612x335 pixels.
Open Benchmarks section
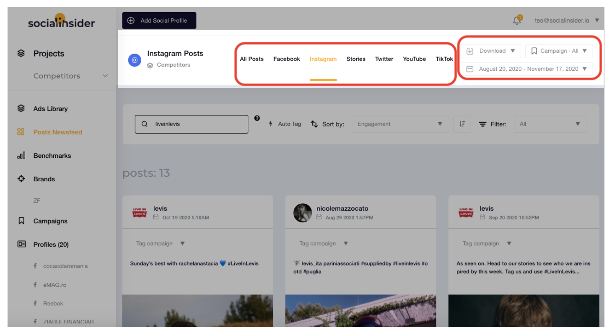[x=52, y=155]
